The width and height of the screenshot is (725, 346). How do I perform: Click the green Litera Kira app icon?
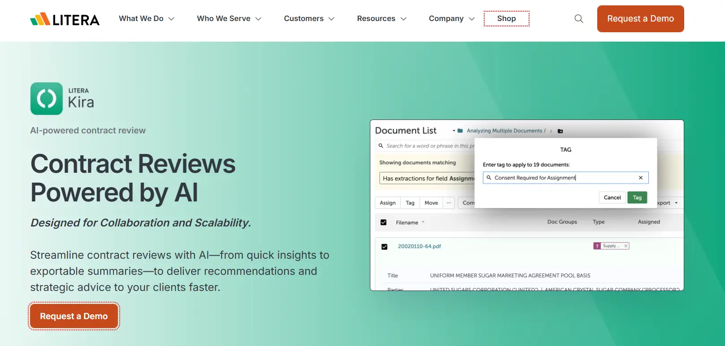tap(47, 98)
